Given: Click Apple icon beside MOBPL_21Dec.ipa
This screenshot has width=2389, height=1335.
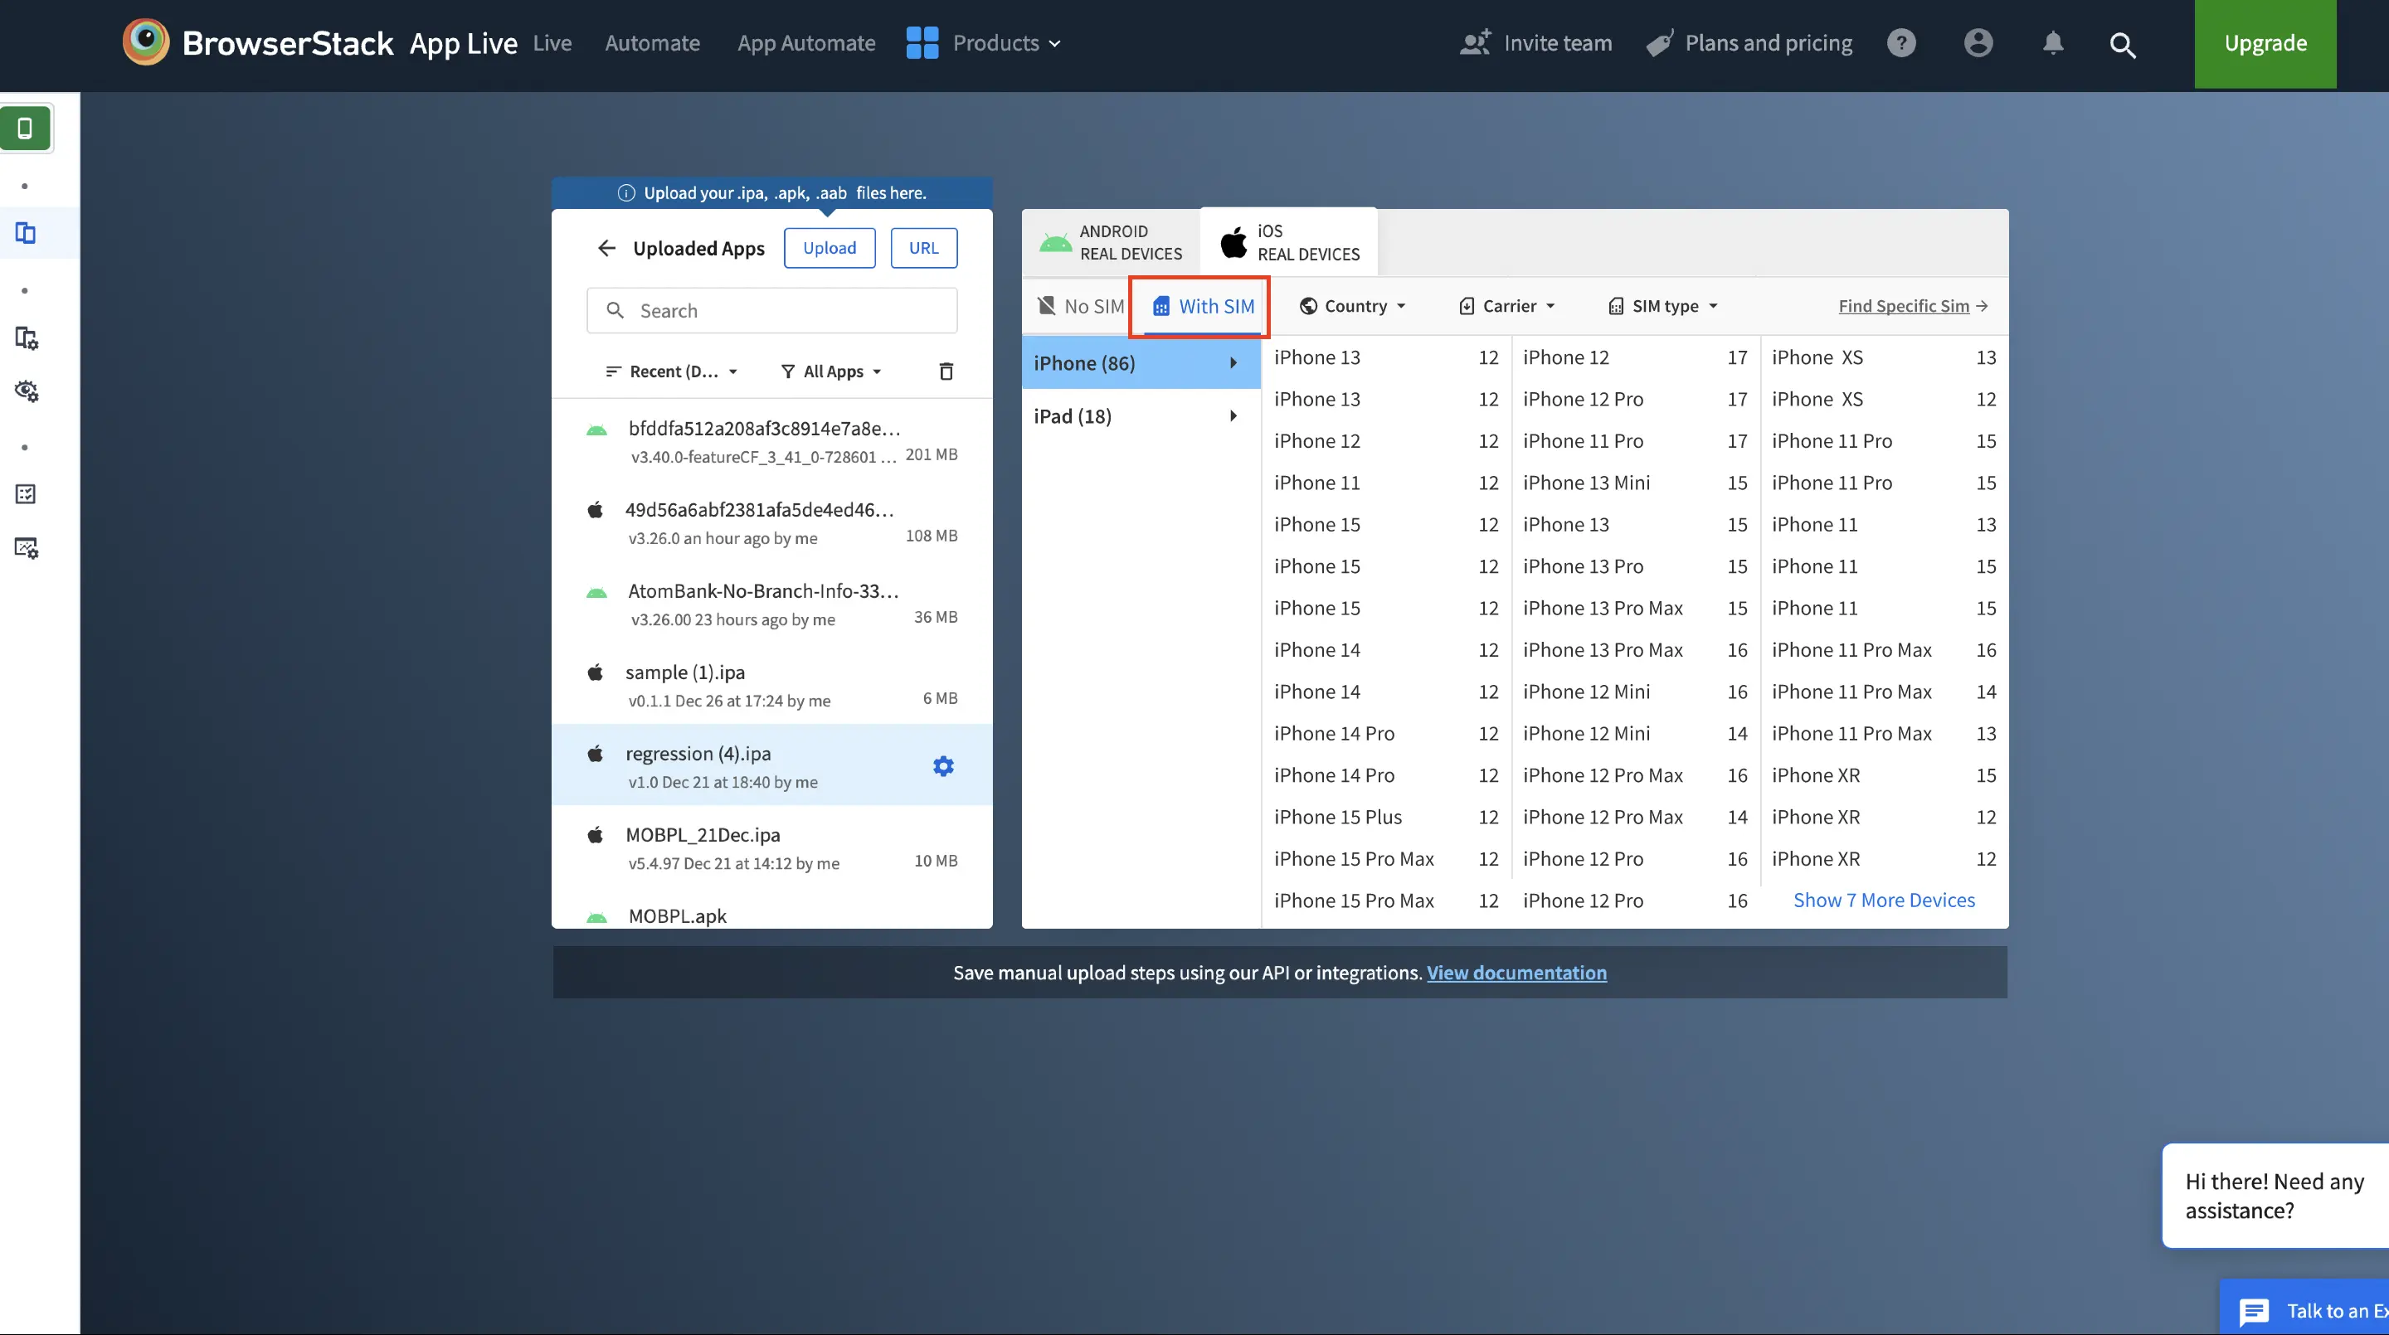Looking at the screenshot, I should pos(596,834).
